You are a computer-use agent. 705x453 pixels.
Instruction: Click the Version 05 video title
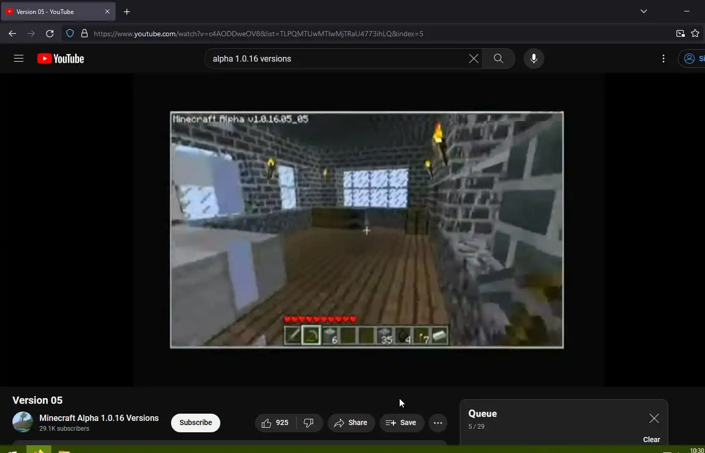pyautogui.click(x=37, y=400)
